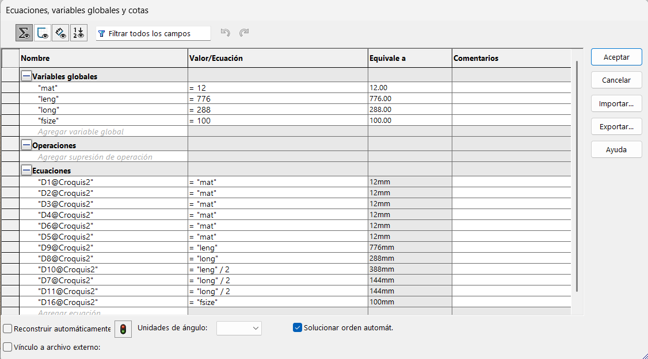Uncheck Solucionar orden automát. option
Viewport: 648px width, 359px height.
(x=298, y=328)
